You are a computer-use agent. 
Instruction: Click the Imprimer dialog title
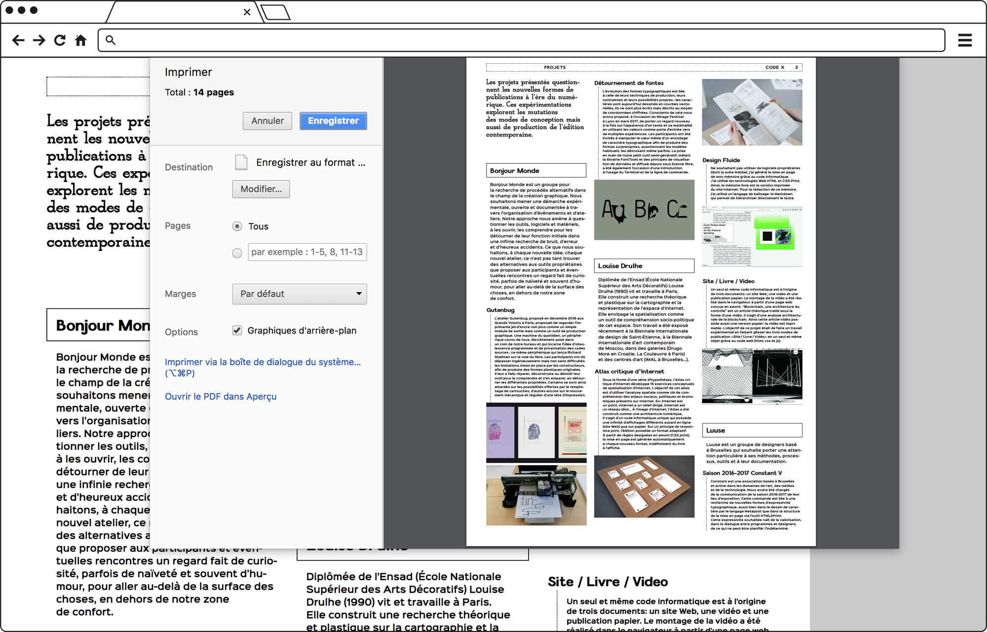click(188, 72)
